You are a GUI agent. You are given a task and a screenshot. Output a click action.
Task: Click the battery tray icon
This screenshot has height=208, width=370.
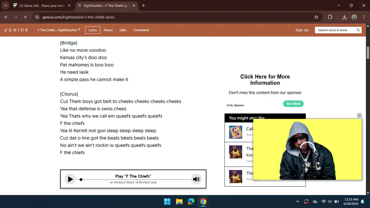click(337, 201)
